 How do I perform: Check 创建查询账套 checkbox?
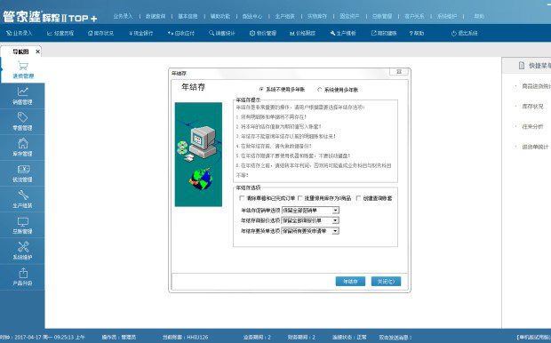[358, 198]
